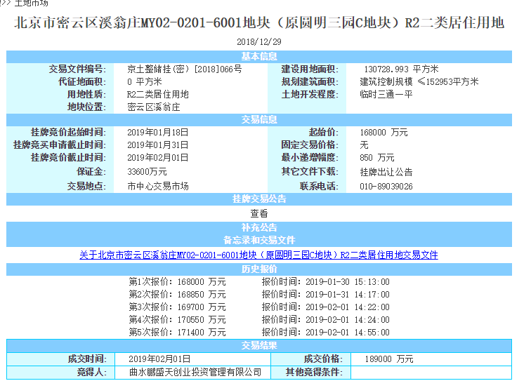Click the 土地开发程度 label

pyautogui.click(x=310, y=95)
